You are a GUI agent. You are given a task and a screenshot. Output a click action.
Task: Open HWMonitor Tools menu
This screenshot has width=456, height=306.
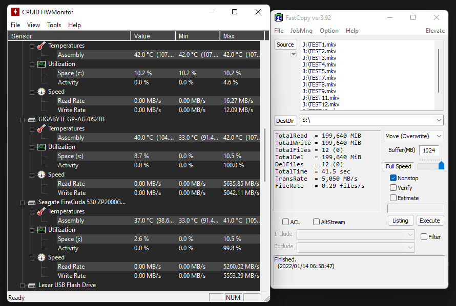[x=54, y=25]
